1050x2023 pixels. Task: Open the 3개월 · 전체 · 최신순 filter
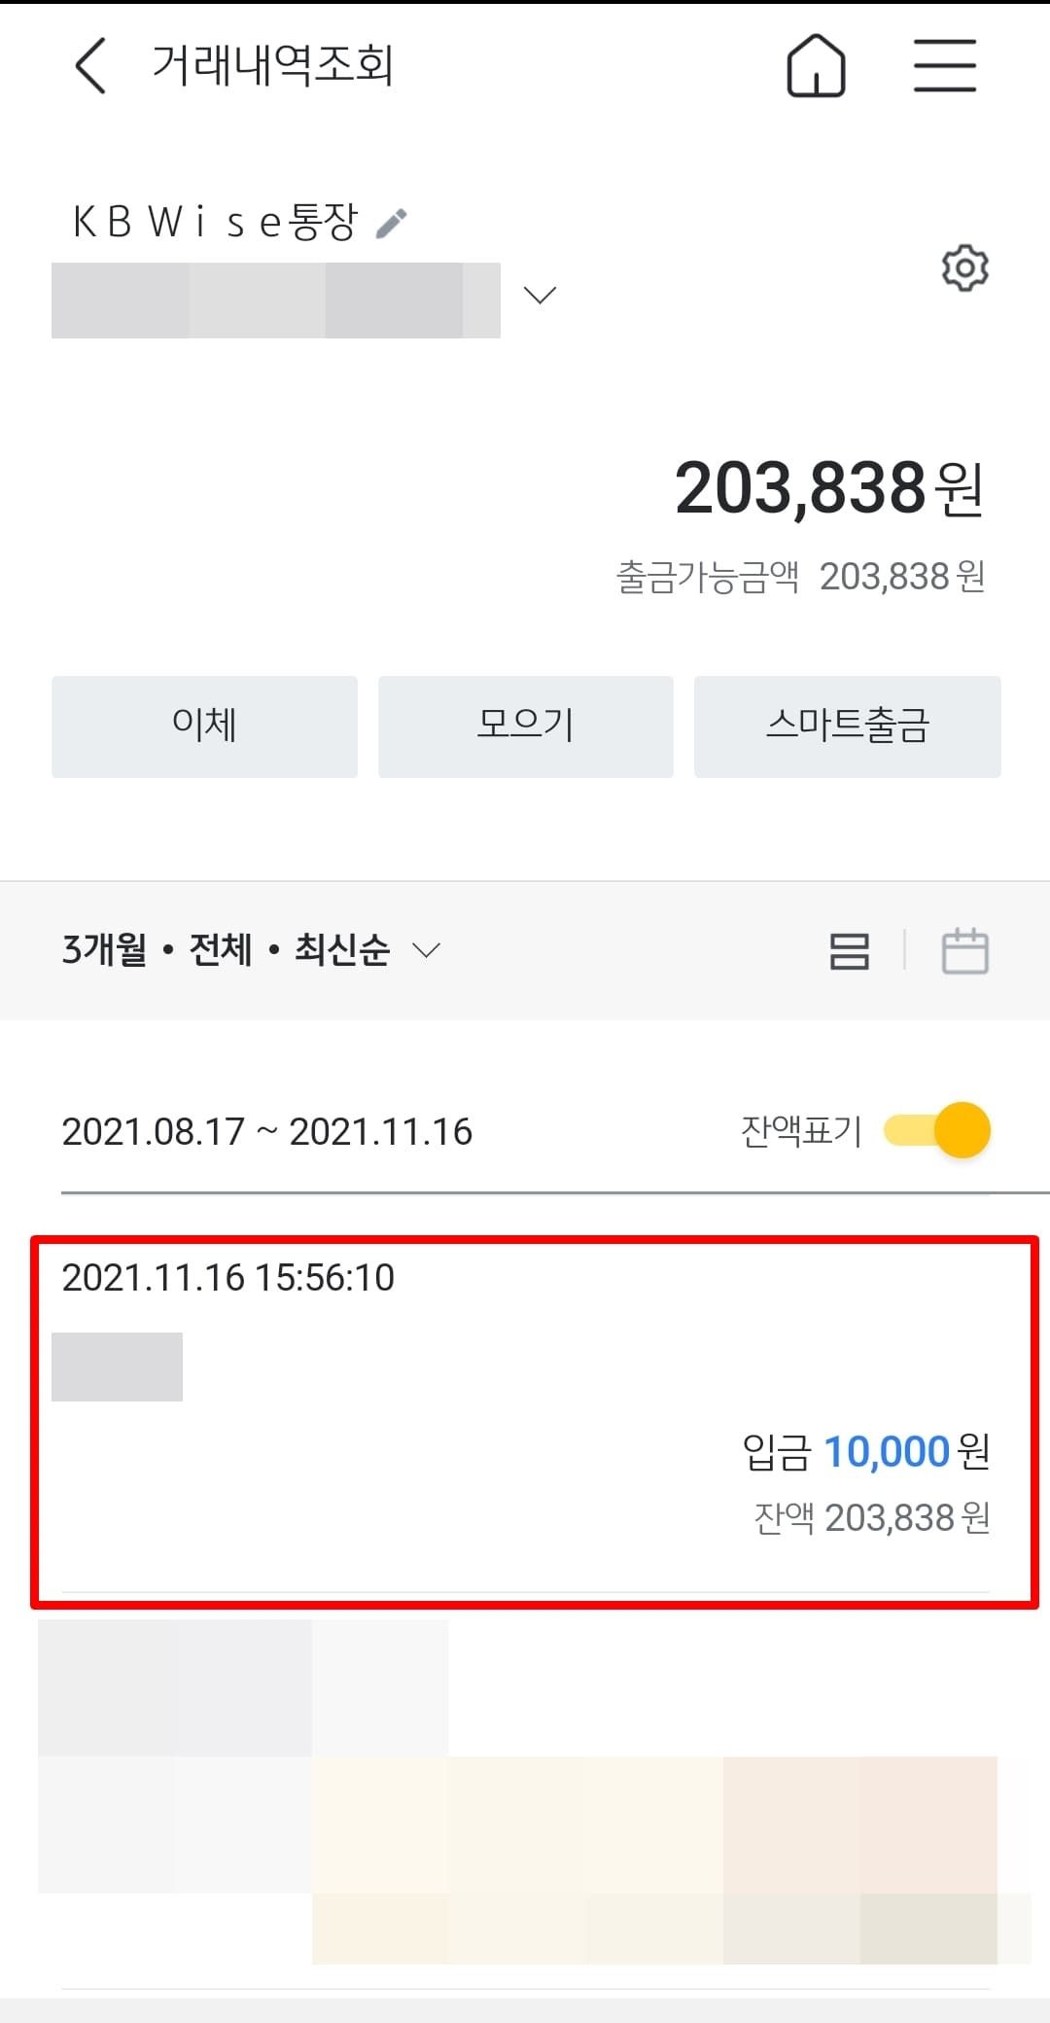point(251,950)
